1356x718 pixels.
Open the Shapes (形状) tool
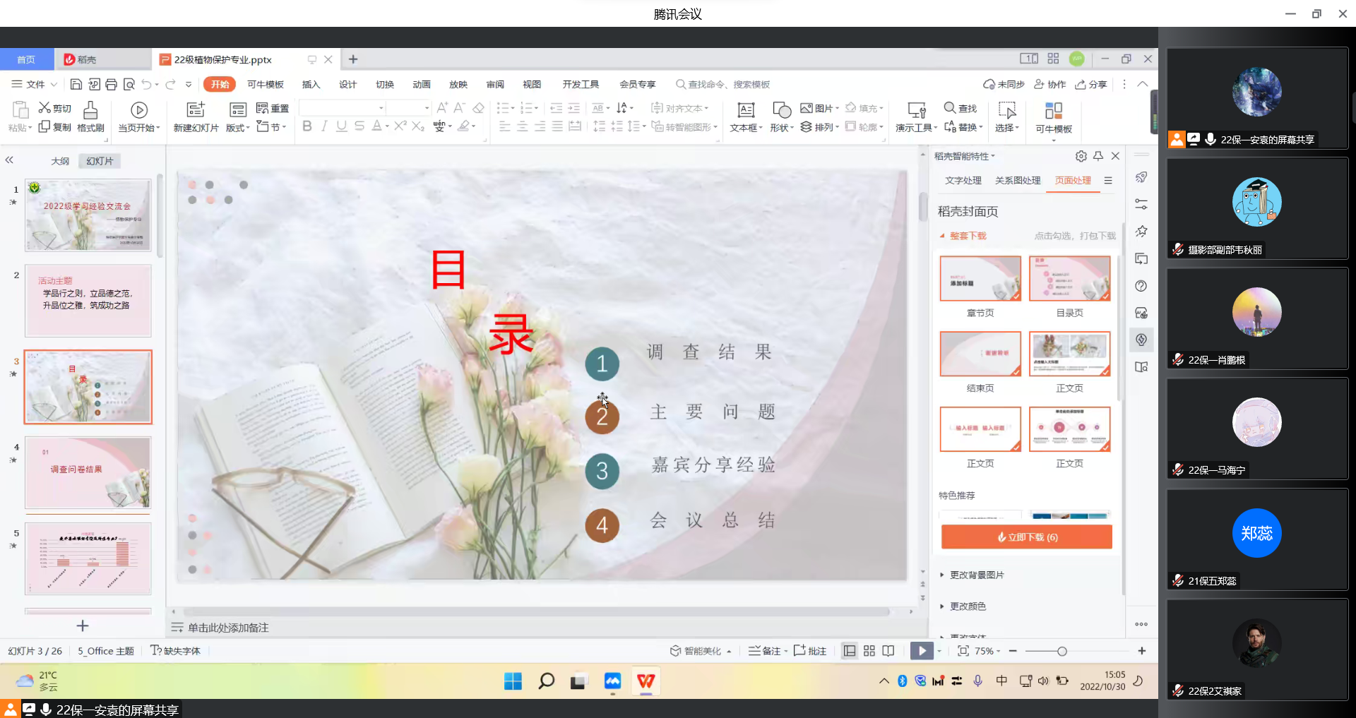[781, 110]
